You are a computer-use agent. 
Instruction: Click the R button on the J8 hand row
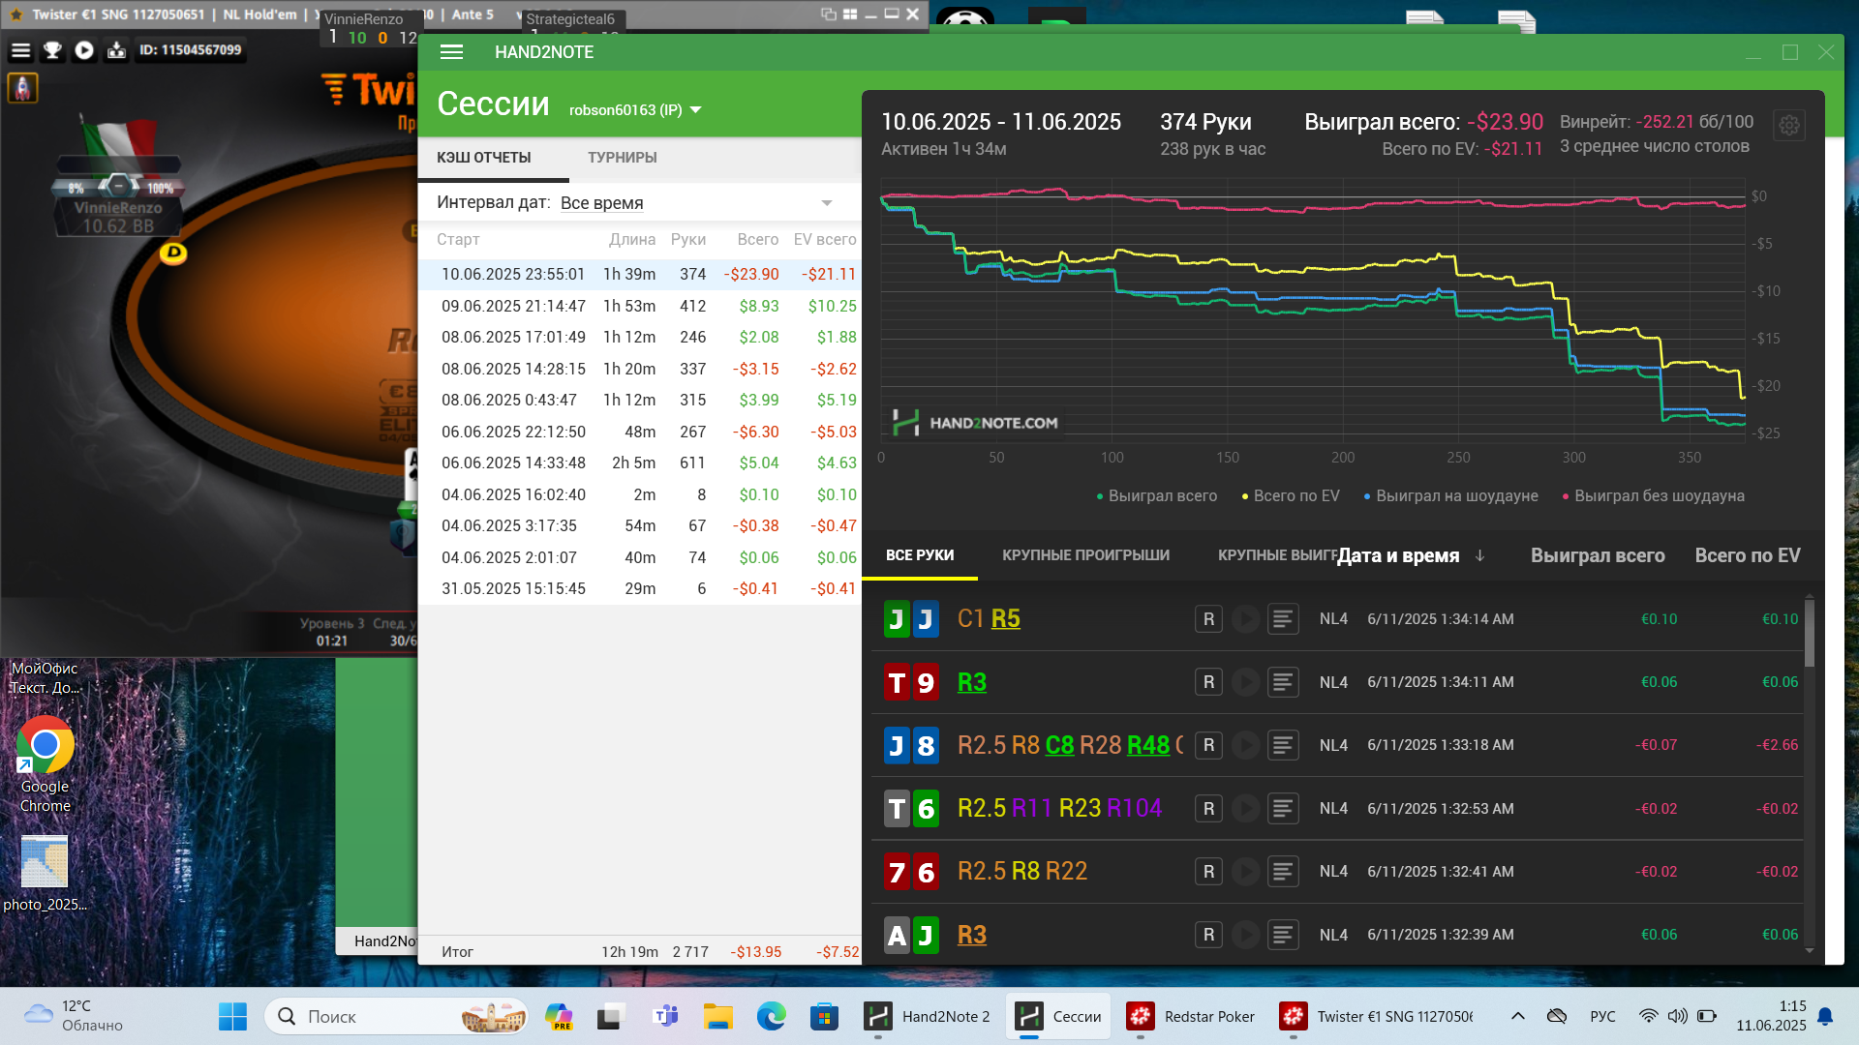click(x=1208, y=745)
